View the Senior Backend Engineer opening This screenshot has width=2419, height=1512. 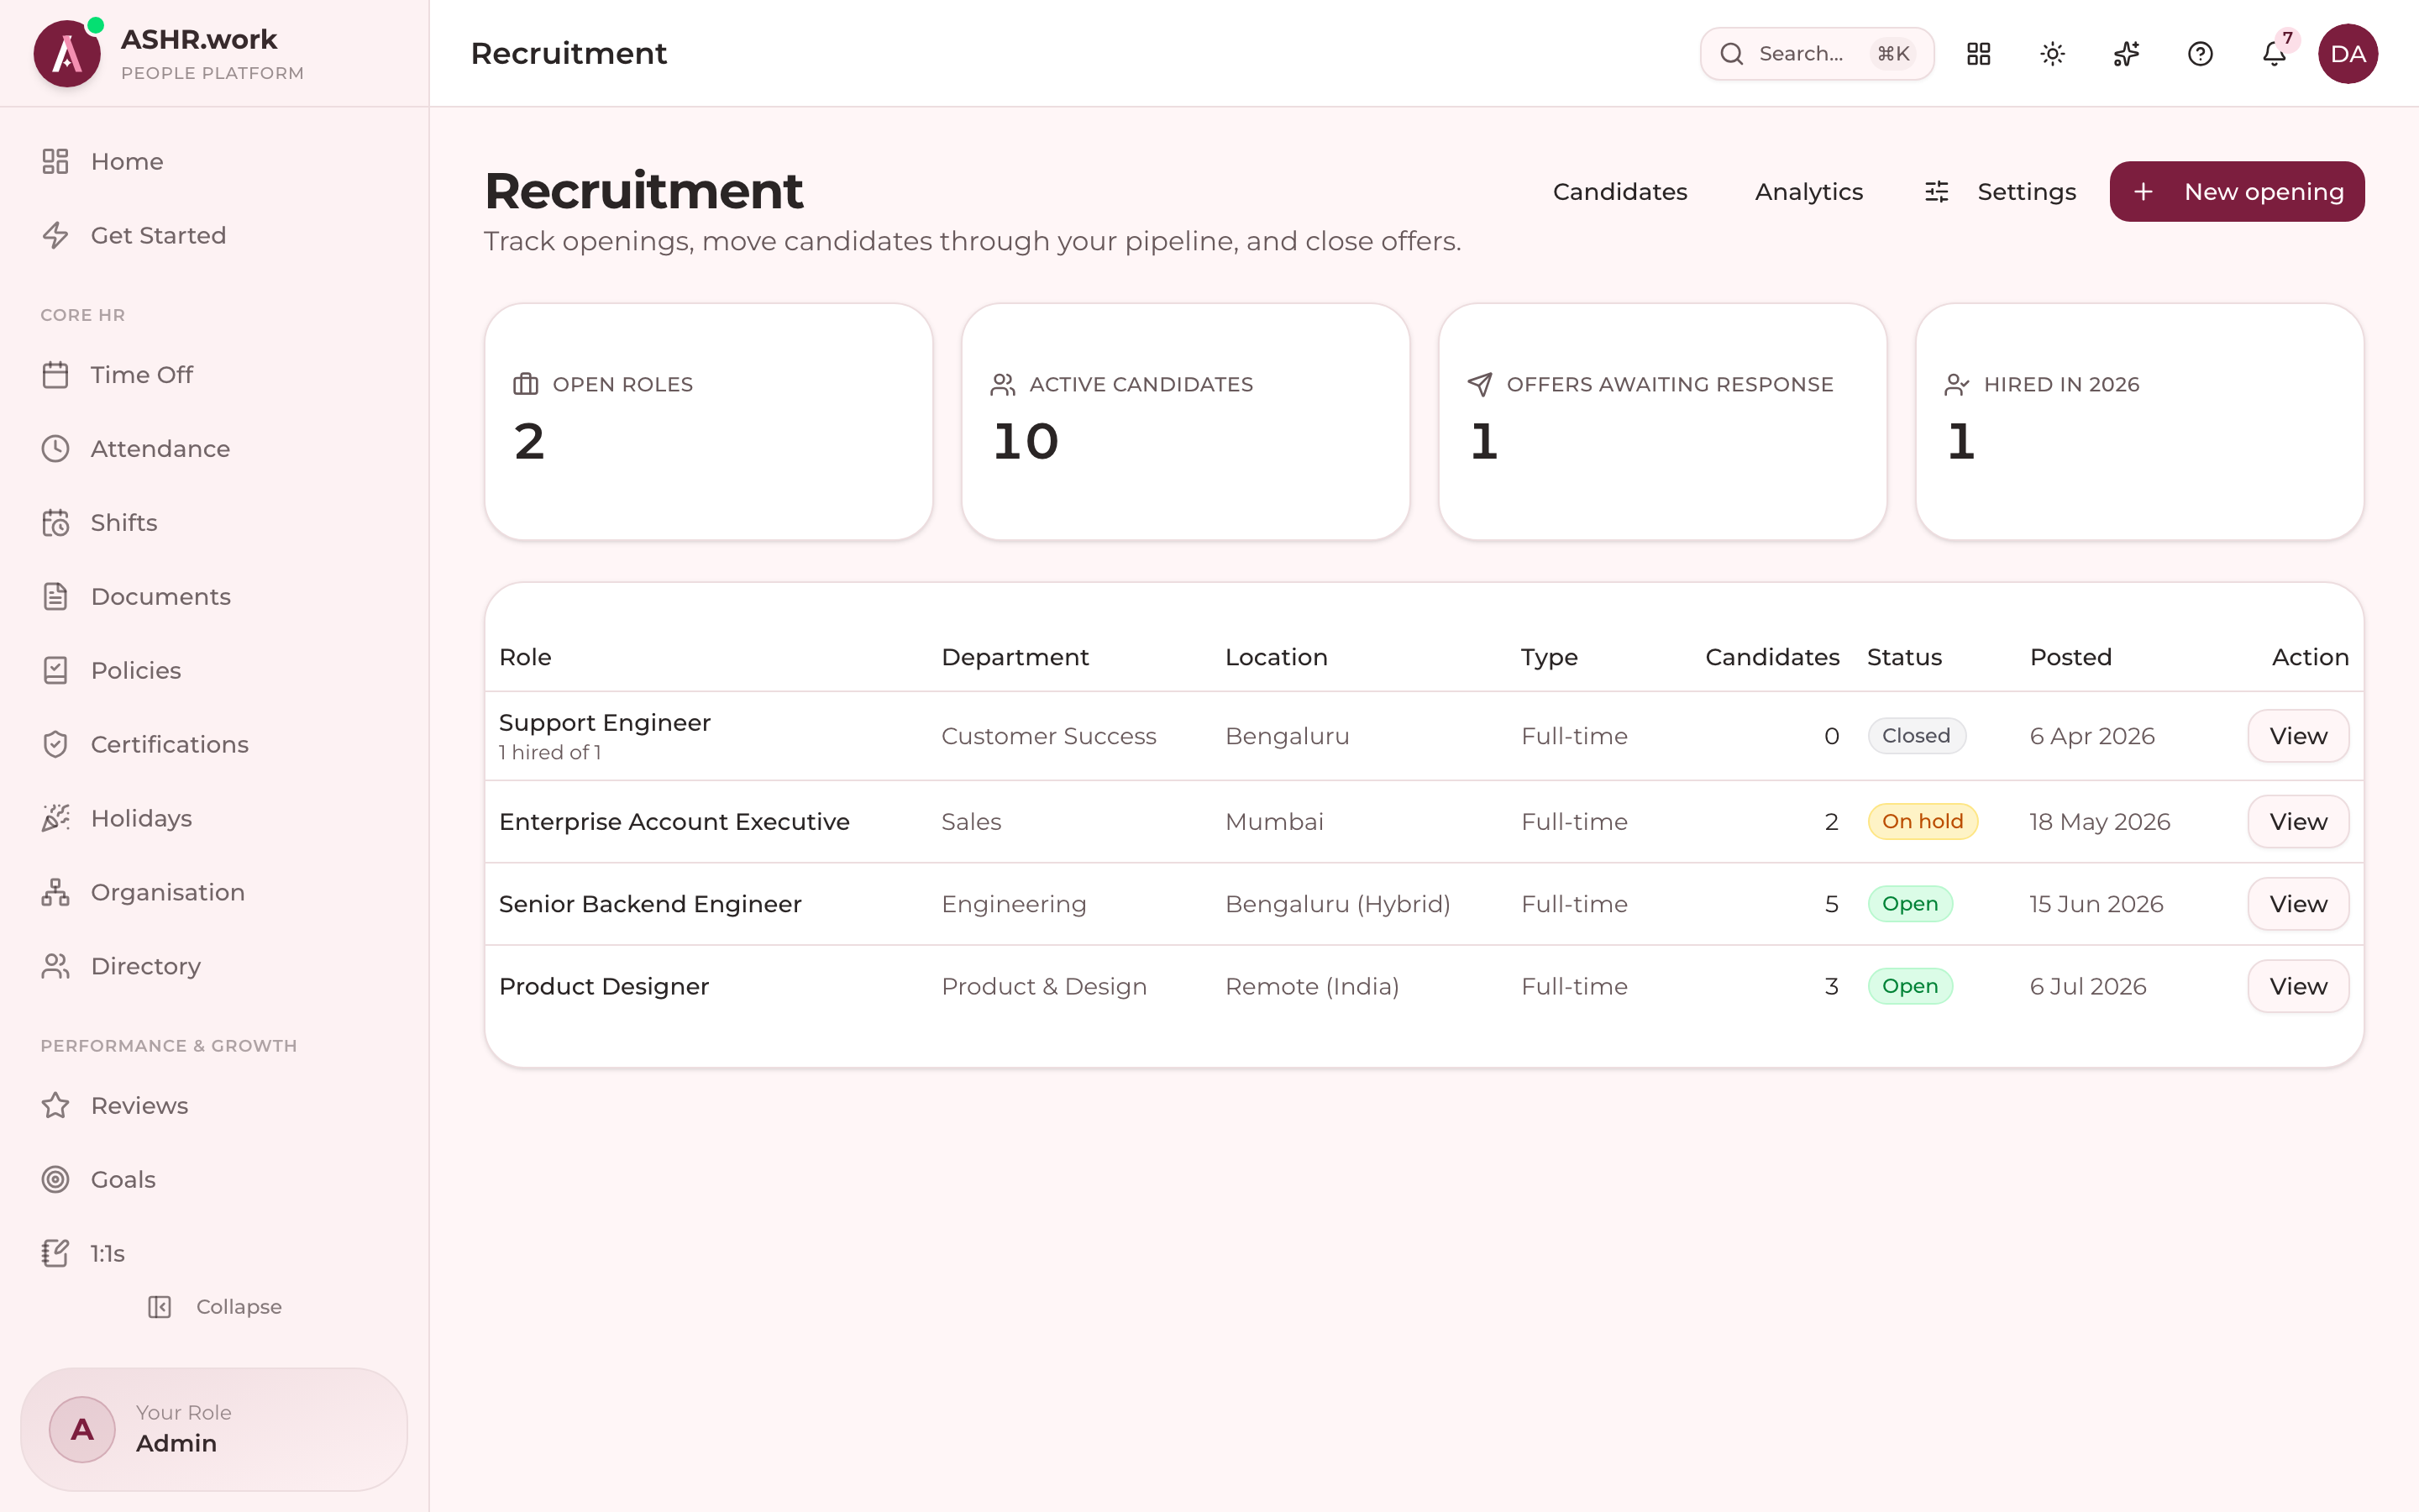(x=2298, y=904)
